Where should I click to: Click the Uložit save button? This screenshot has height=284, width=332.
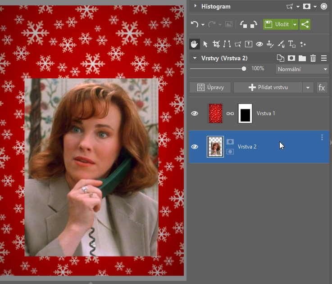[277, 24]
